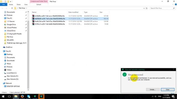Screen dimensions: 177x99
Task: Select File Virus folder in sidebar
Action: tap(10, 37)
